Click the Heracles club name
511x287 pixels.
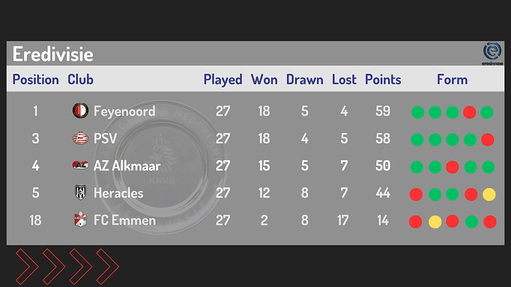tap(118, 193)
